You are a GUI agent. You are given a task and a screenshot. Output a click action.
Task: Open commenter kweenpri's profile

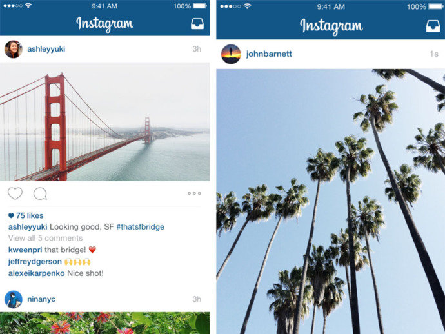point(25,250)
